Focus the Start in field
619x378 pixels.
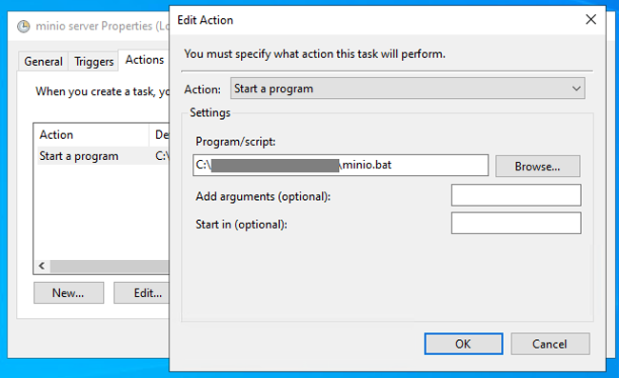click(516, 223)
